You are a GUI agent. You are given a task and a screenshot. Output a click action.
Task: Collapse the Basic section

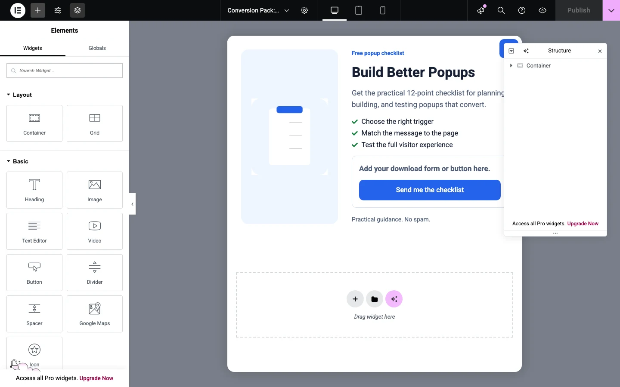(18, 161)
